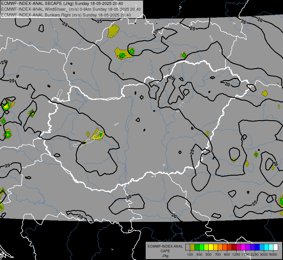Viewport: 283px width, 260px height.
Task: Click the CAPE label in the legend
Action: [165, 251]
